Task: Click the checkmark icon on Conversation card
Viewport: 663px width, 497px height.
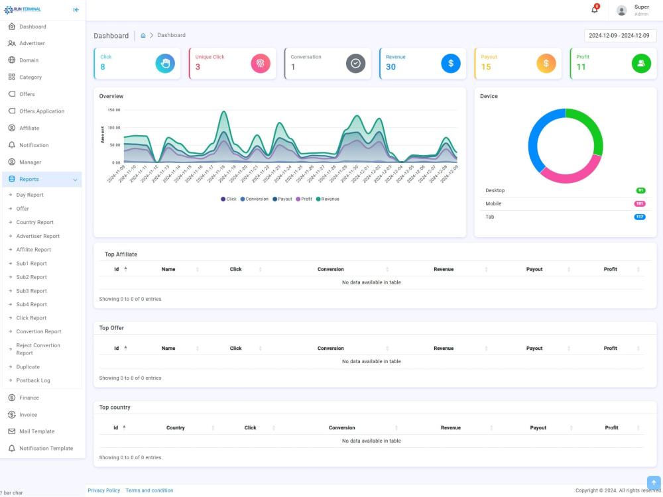Action: tap(355, 64)
